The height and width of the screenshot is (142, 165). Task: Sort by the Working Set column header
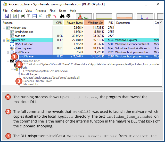(94, 23)
